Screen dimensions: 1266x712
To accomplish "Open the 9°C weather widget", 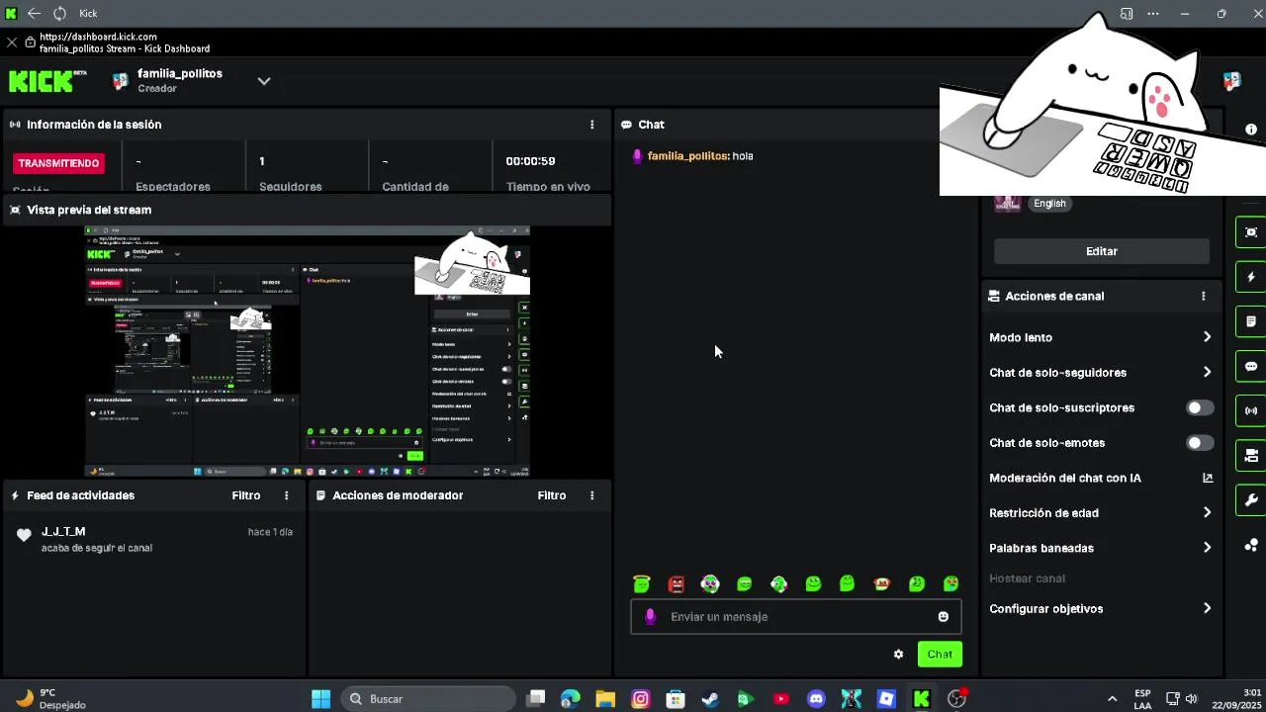I will (49, 699).
